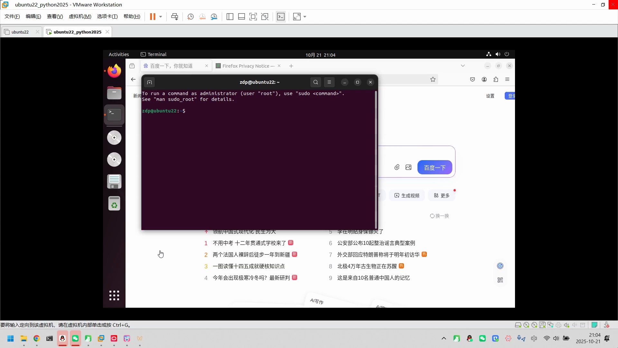Open Ubuntu system menu power icon

(x=507, y=54)
